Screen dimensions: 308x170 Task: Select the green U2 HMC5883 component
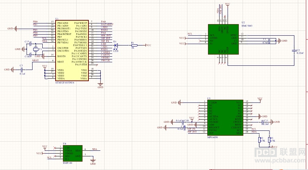tap(223, 39)
